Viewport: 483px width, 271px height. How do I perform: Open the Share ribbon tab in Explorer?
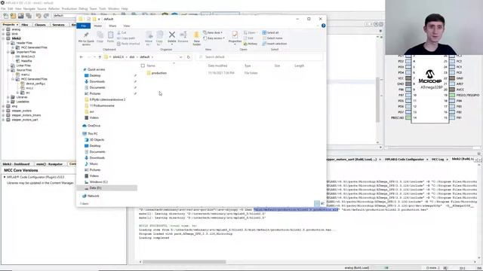click(x=112, y=26)
